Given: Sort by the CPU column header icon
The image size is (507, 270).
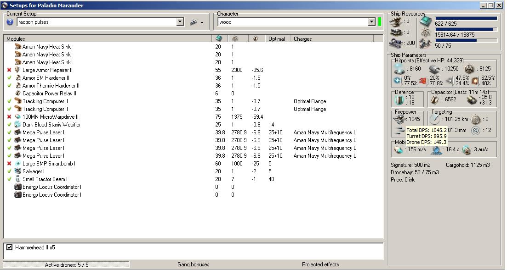Looking at the screenshot, I should click(x=219, y=39).
